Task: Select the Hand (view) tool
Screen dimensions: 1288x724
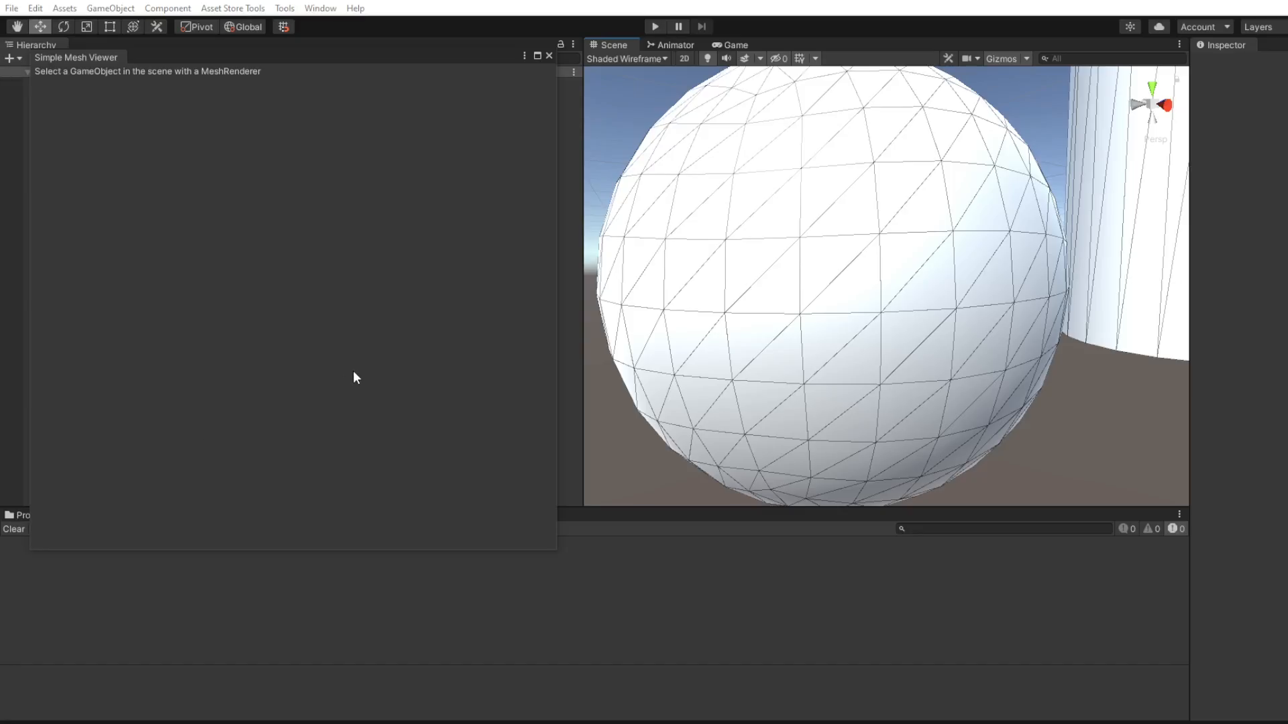Action: 17,27
